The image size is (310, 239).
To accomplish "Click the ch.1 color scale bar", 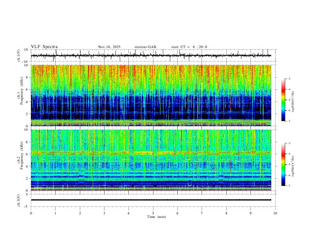I will point(283,100).
